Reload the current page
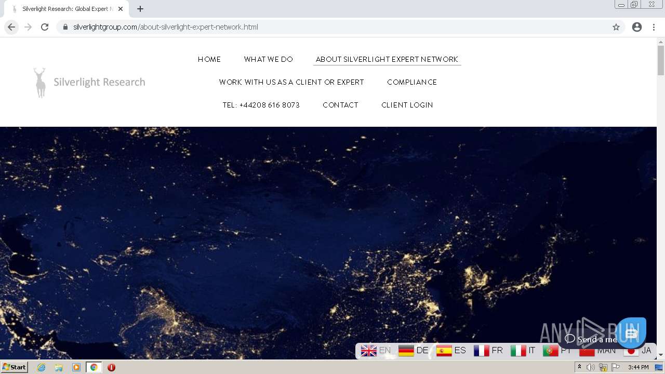This screenshot has width=665, height=374. 45,27
